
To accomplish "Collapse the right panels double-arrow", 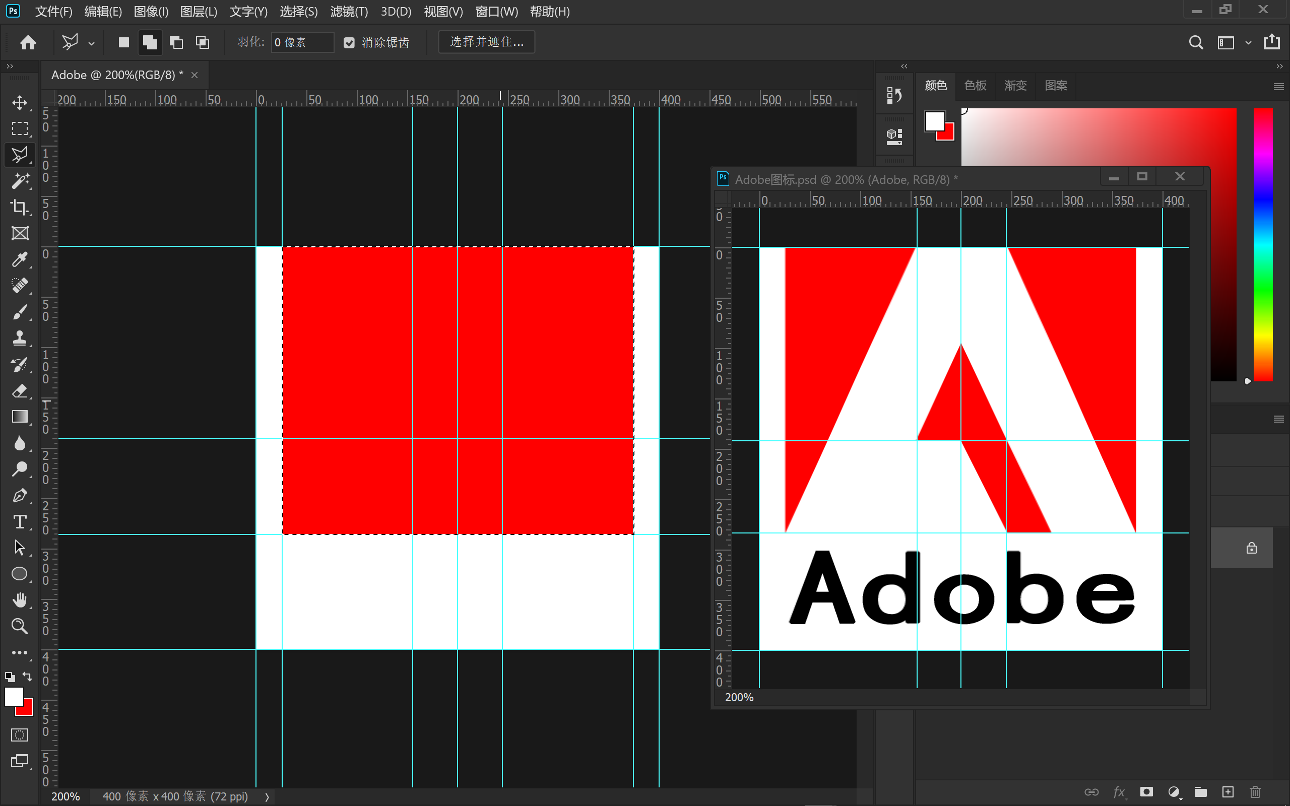I will coord(1279,66).
